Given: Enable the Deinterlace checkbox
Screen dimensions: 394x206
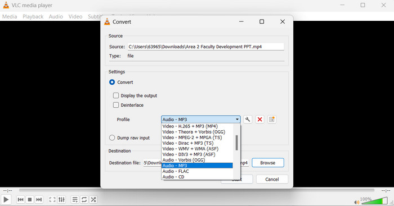Looking at the screenshot, I should (116, 105).
